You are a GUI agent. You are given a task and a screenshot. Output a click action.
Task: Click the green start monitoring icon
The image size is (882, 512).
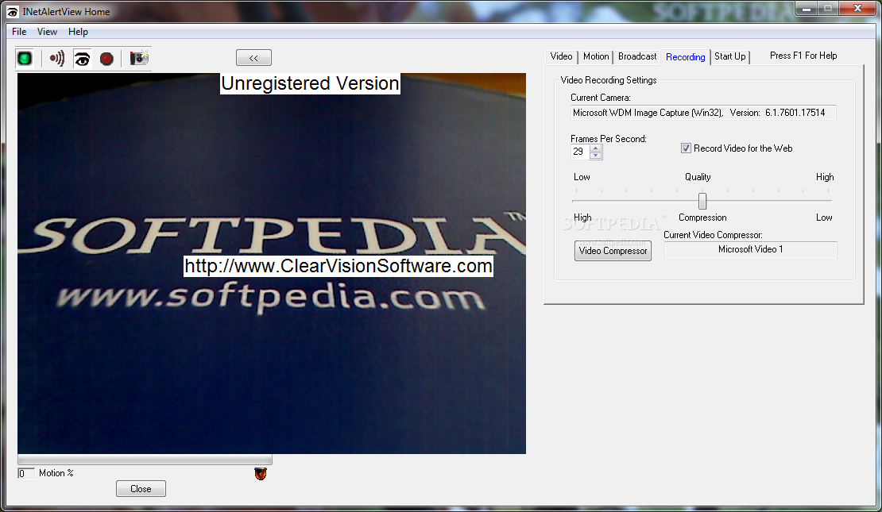[25, 58]
